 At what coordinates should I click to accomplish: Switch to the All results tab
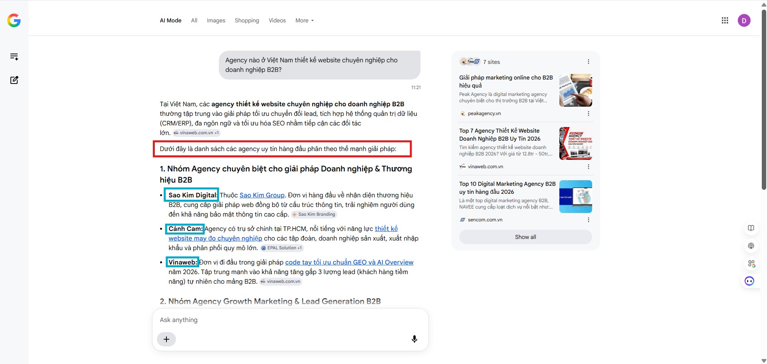[194, 20]
